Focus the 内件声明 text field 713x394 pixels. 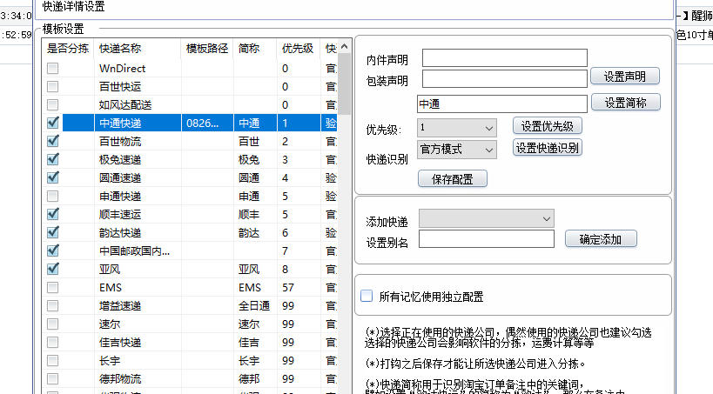tap(504, 58)
